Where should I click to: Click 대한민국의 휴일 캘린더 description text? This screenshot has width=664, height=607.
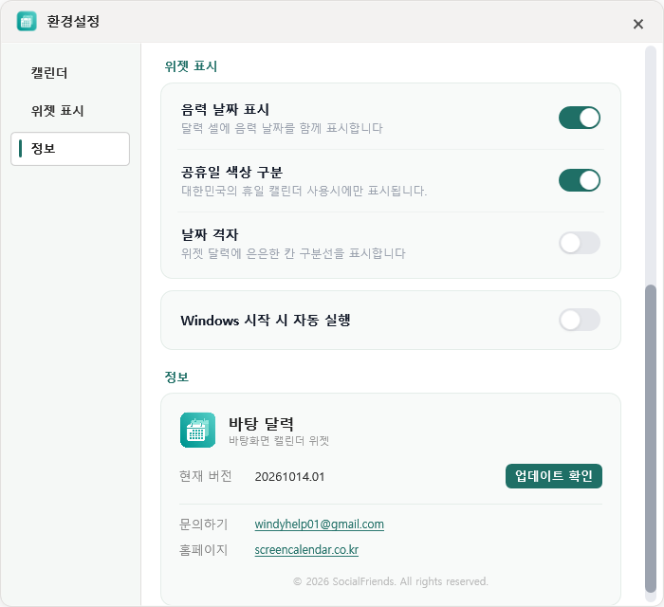(x=304, y=191)
